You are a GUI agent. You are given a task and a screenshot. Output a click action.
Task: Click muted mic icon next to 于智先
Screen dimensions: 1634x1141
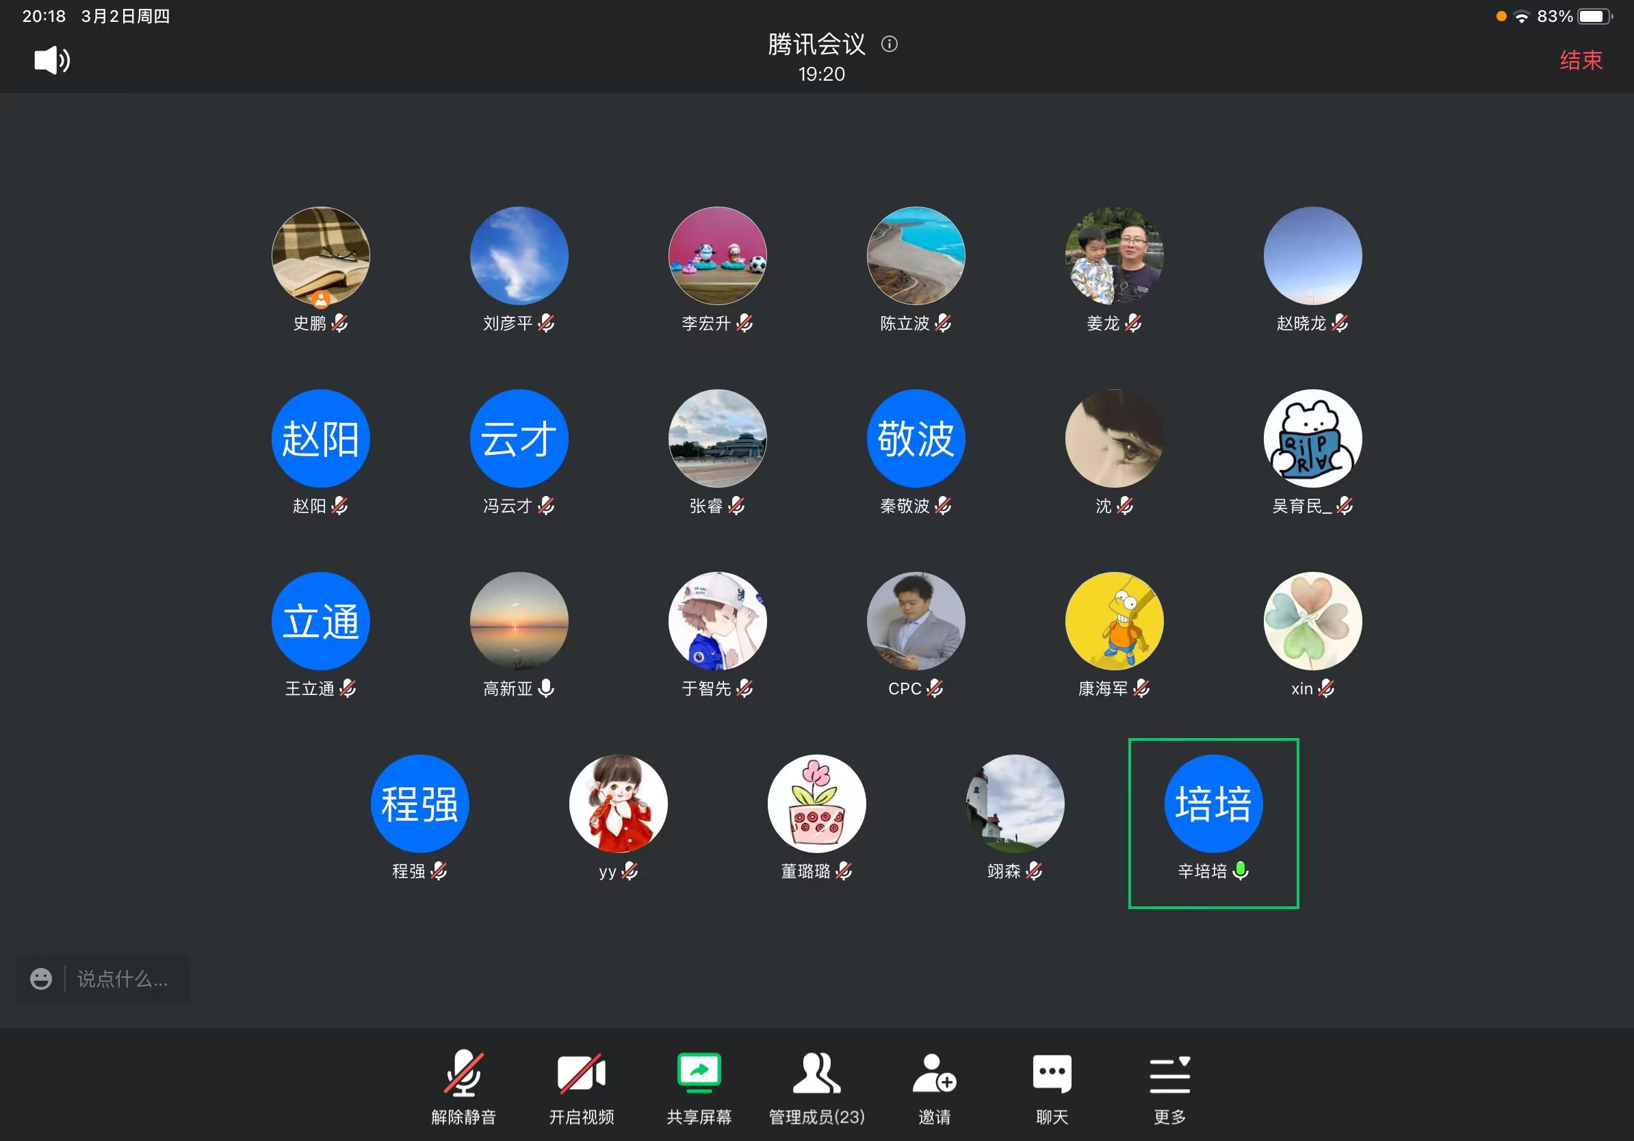(744, 689)
